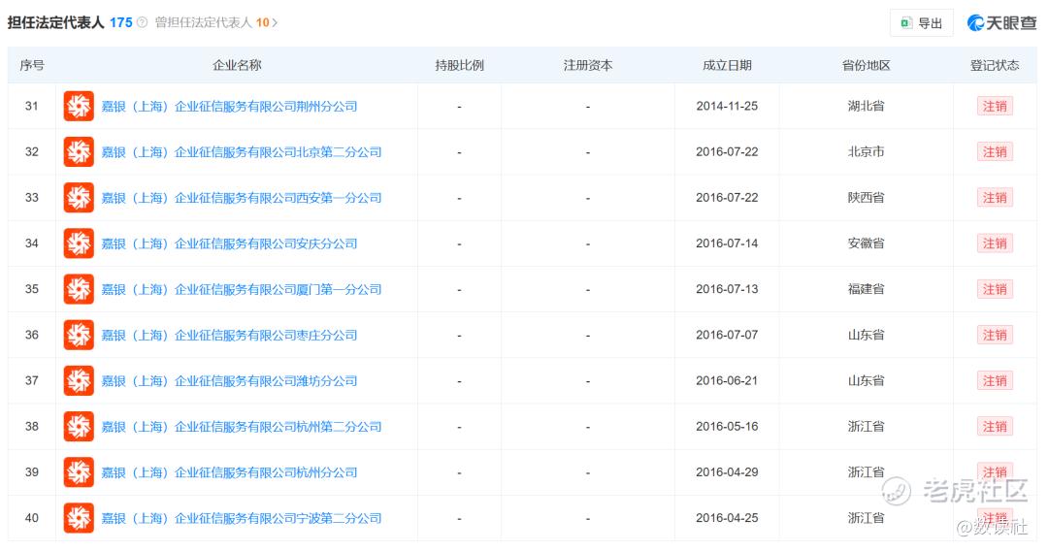Open the 杭州分公司 company link in row 39
Image resolution: width=1048 pixels, height=551 pixels.
(x=229, y=472)
